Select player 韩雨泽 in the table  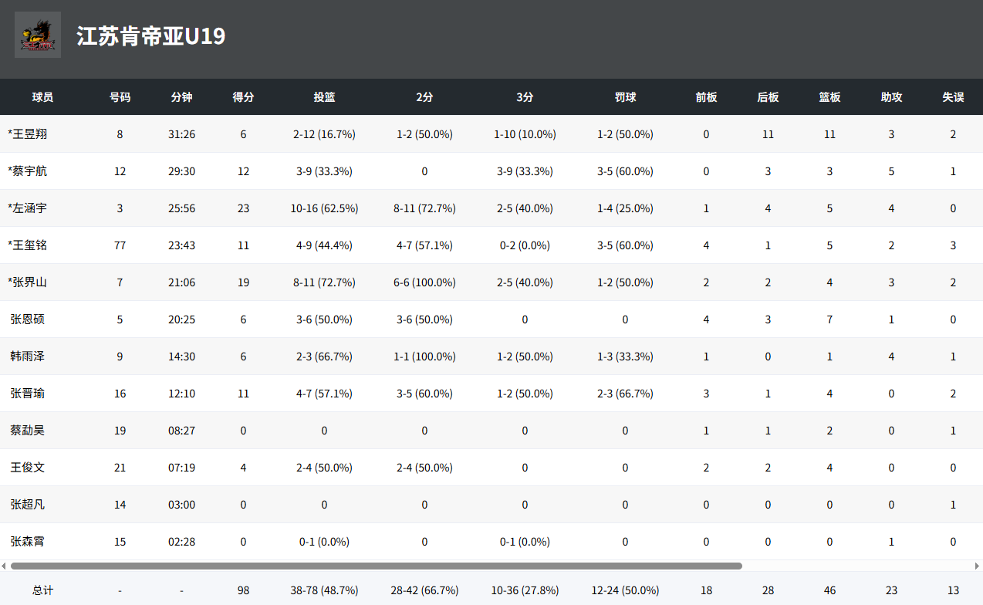(x=28, y=357)
